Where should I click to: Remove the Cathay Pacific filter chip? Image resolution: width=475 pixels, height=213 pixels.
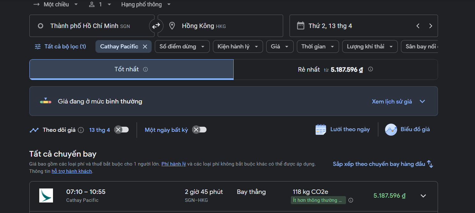click(145, 46)
